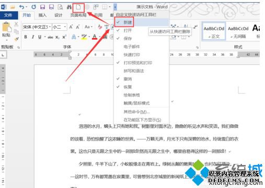Apply yellow text highlight color
The image size is (265, 188).
[84, 37]
